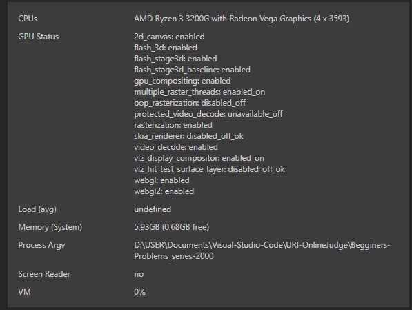The width and height of the screenshot is (412, 310).
Task: Select the VM 0% value
Action: click(x=139, y=292)
